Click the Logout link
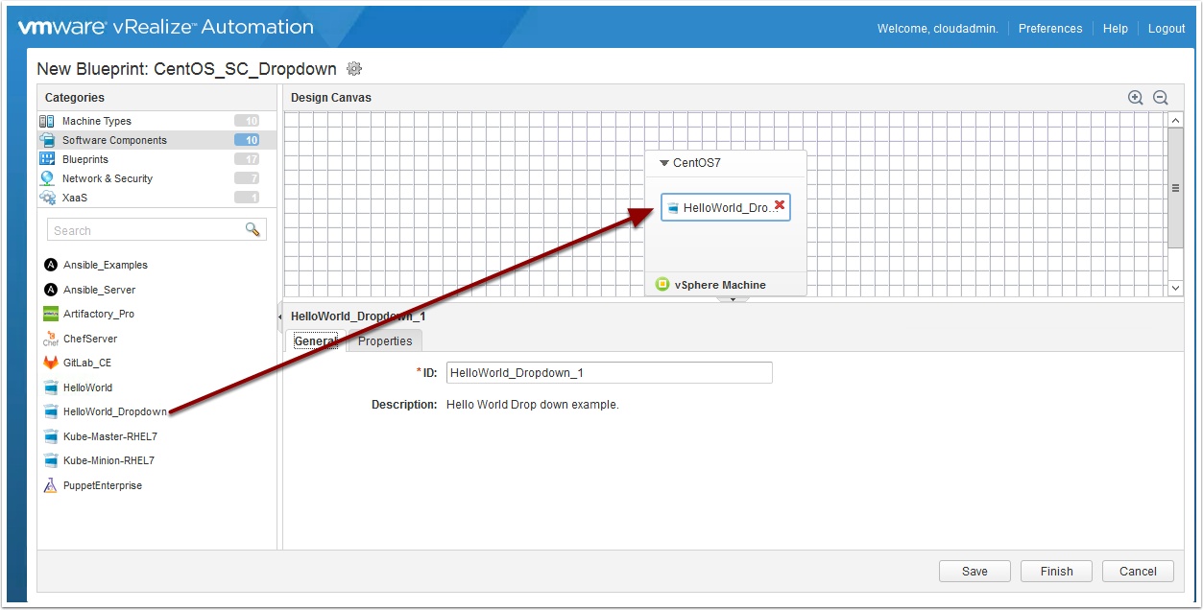 pyautogui.click(x=1167, y=28)
